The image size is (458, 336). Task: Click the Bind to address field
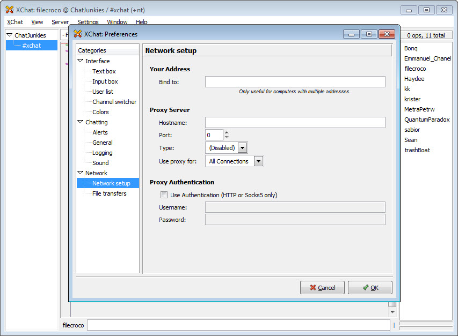tap(295, 82)
